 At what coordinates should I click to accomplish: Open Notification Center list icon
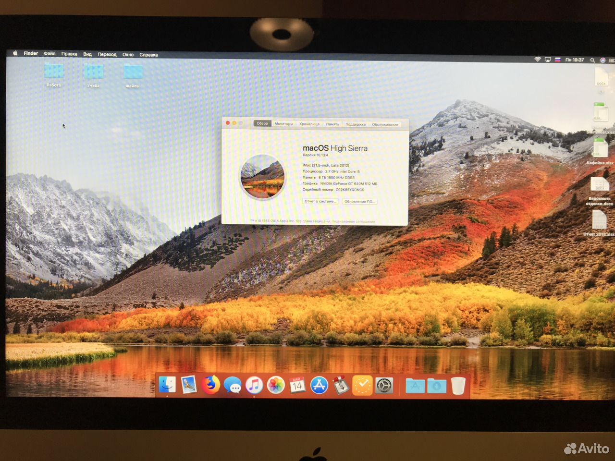point(612,61)
